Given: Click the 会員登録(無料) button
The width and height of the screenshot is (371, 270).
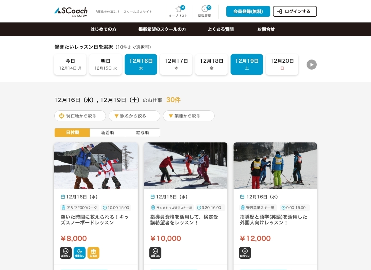Looking at the screenshot, I should [x=248, y=11].
